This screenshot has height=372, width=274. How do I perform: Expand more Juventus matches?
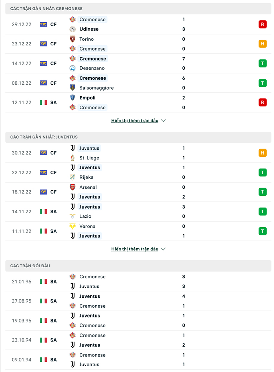[135, 249]
